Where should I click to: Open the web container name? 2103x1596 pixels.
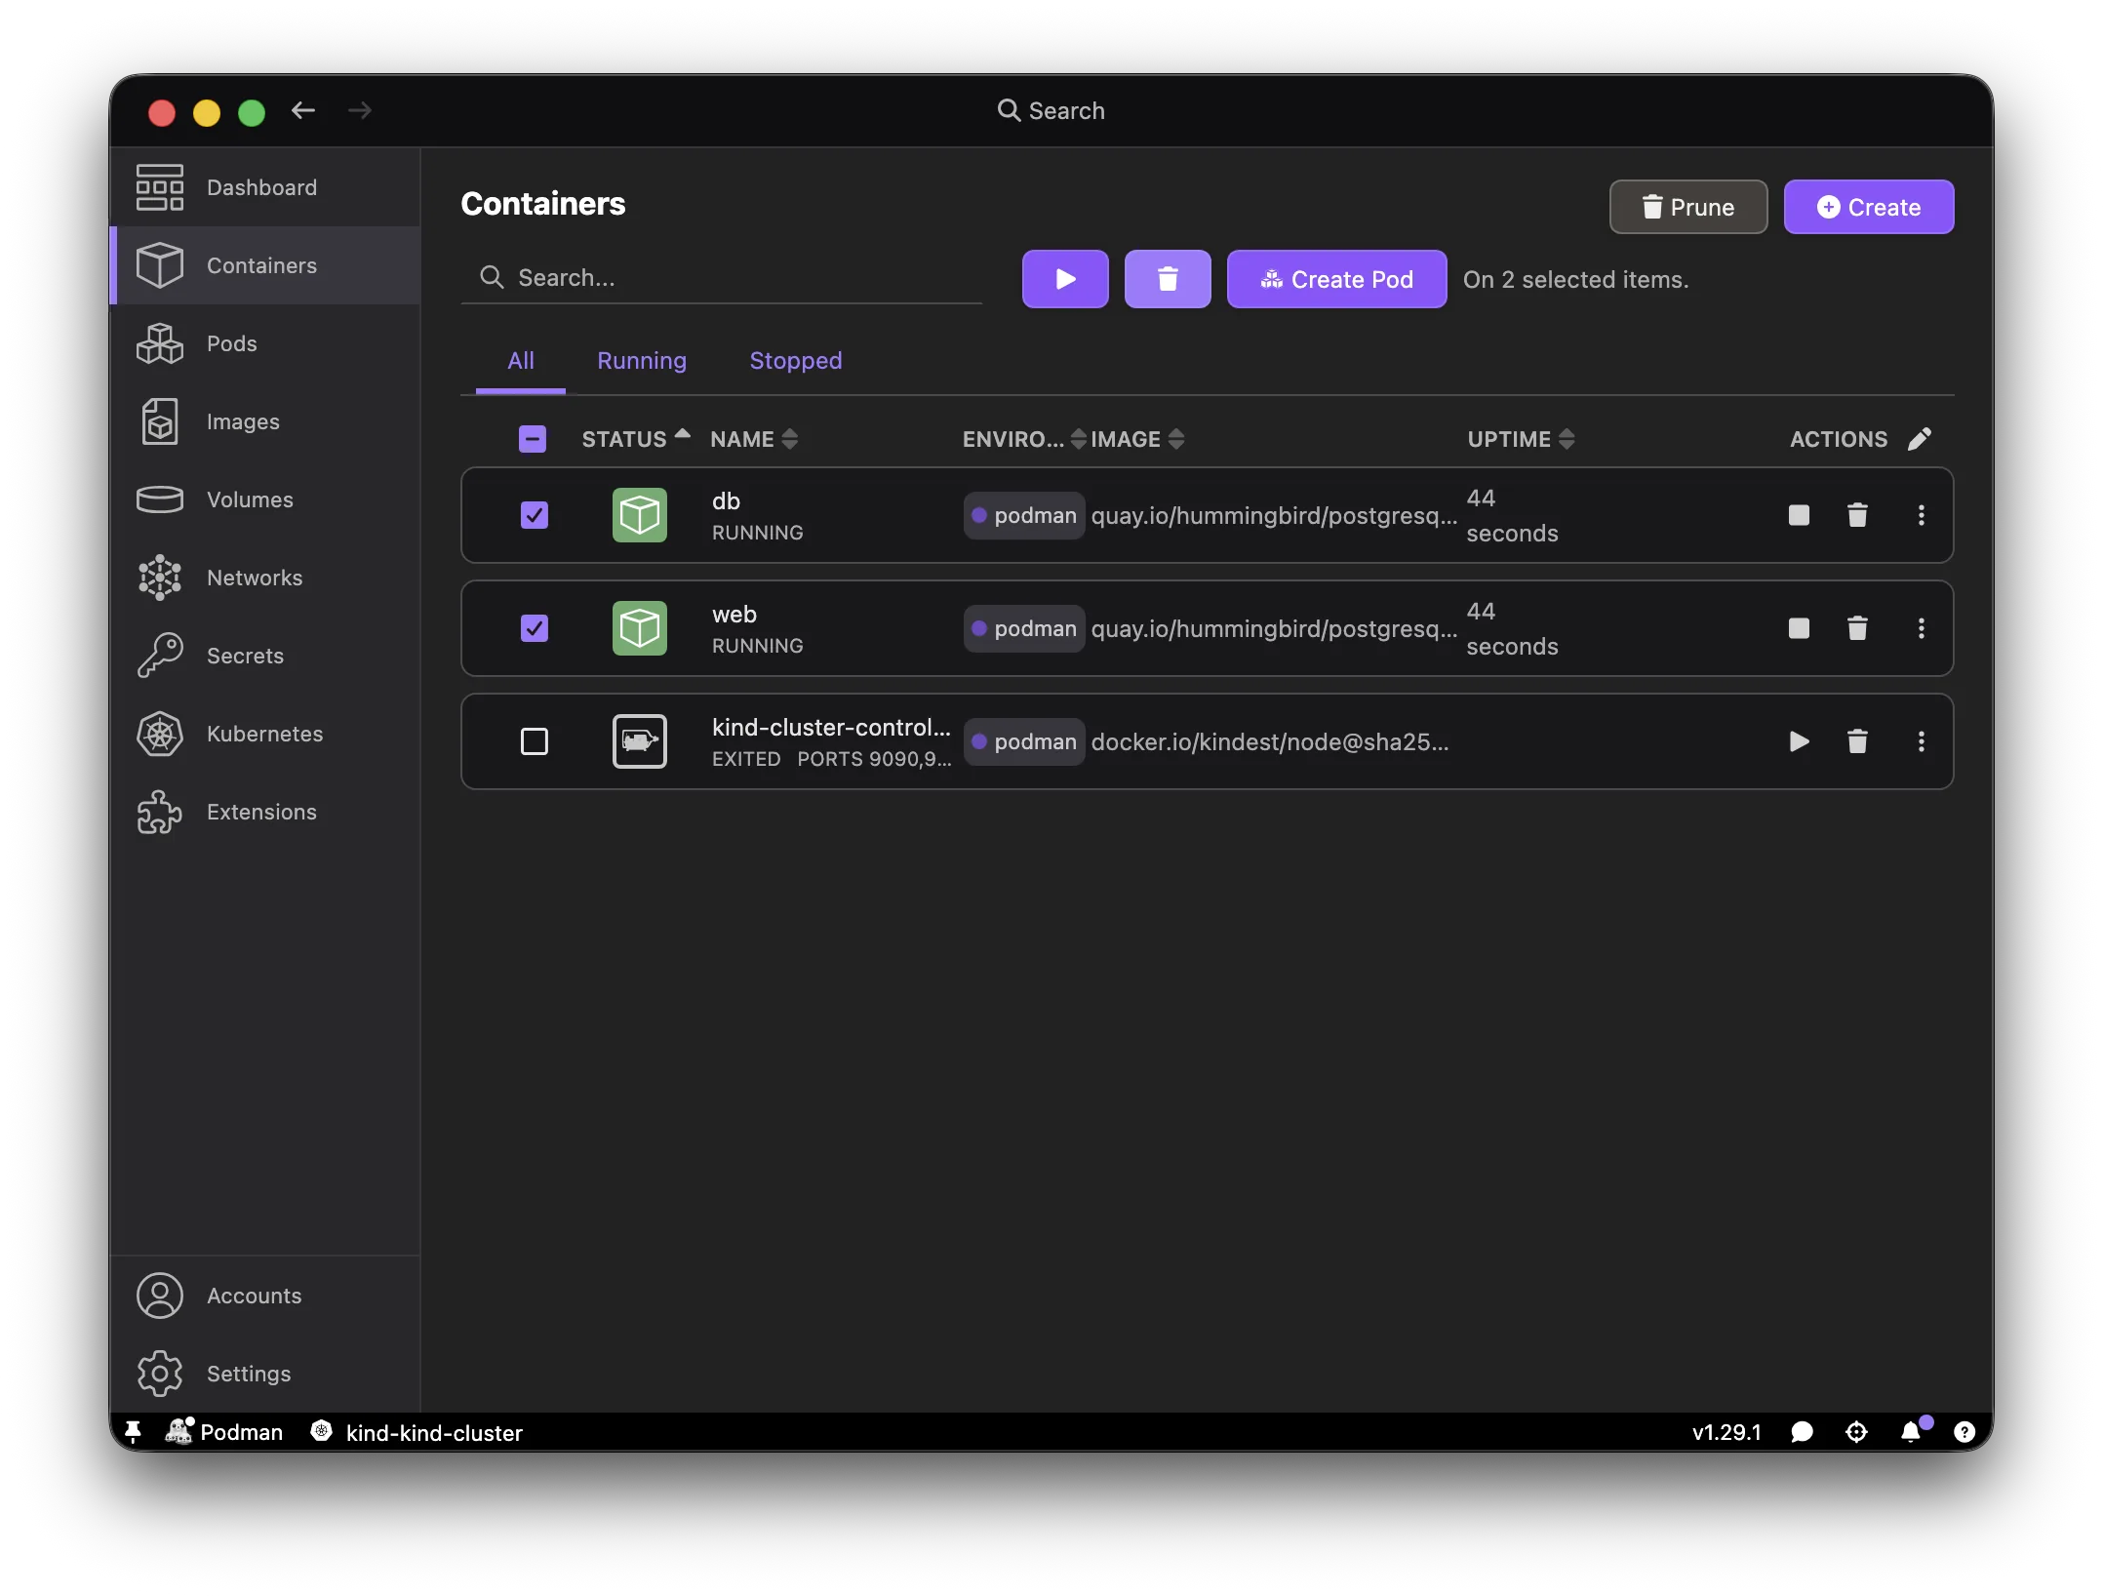[734, 614]
